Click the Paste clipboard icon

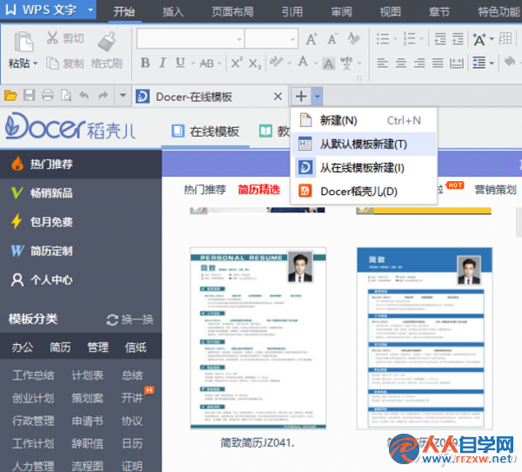23,42
